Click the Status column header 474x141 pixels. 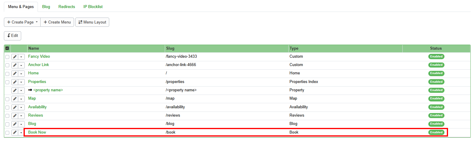point(436,48)
